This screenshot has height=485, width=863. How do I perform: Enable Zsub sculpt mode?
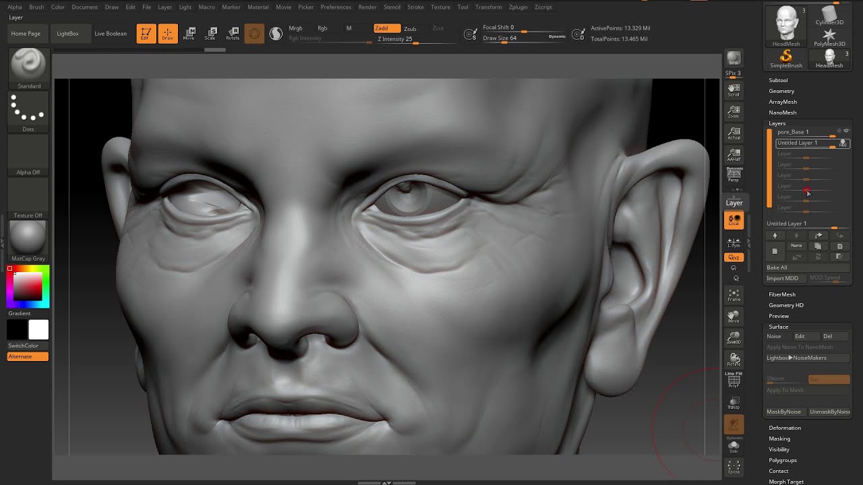(410, 29)
